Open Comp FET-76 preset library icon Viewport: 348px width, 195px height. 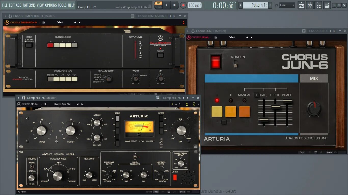pos(46,104)
